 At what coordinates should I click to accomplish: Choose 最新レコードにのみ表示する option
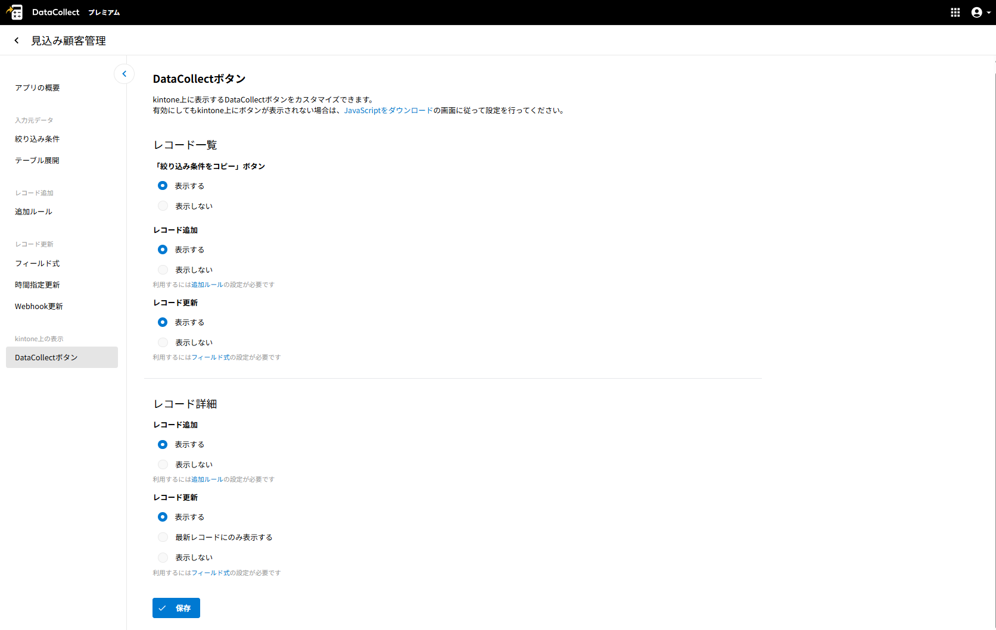pyautogui.click(x=163, y=537)
